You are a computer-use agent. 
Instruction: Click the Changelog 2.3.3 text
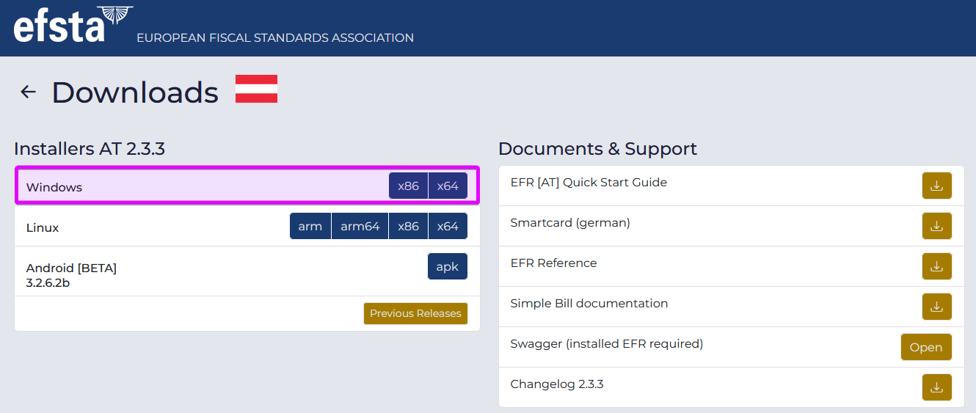pos(557,384)
